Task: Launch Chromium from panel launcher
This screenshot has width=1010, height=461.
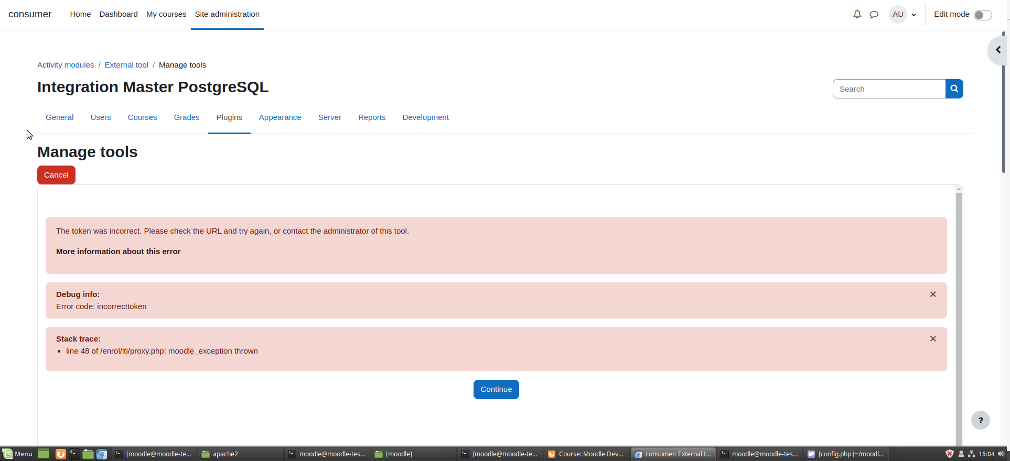Action: coord(102,454)
